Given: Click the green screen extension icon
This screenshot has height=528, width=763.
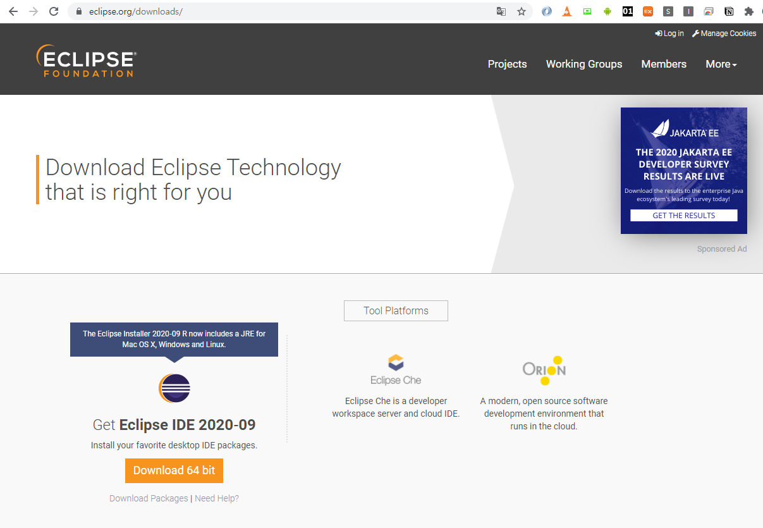Looking at the screenshot, I should pyautogui.click(x=587, y=11).
